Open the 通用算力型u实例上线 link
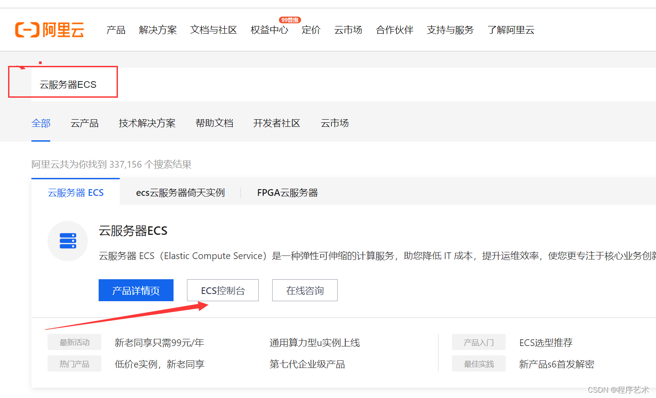This screenshot has height=398, width=656. [315, 343]
